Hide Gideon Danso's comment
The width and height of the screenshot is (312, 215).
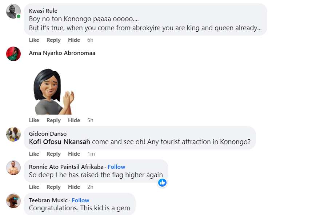(74, 154)
